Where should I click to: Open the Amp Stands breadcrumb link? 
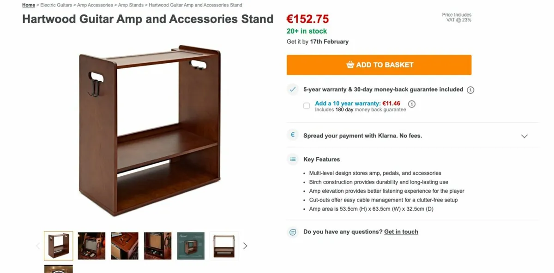pyautogui.click(x=132, y=5)
